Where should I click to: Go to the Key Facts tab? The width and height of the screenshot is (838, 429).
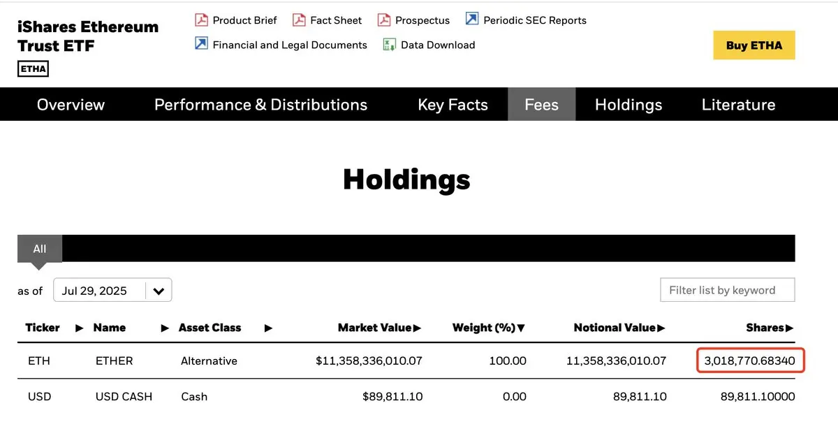pos(453,105)
